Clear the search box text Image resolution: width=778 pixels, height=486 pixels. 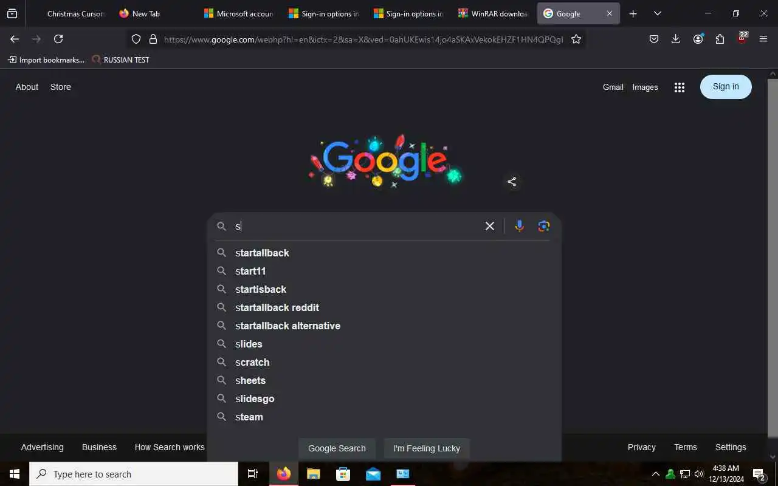[489, 226]
